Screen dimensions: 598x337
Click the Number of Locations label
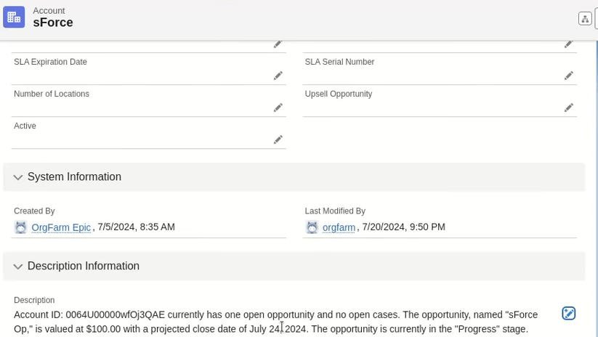tap(52, 94)
